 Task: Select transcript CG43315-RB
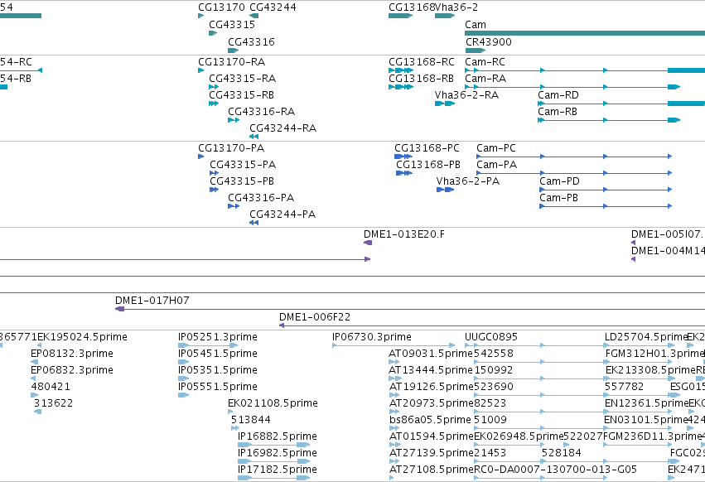click(x=241, y=95)
